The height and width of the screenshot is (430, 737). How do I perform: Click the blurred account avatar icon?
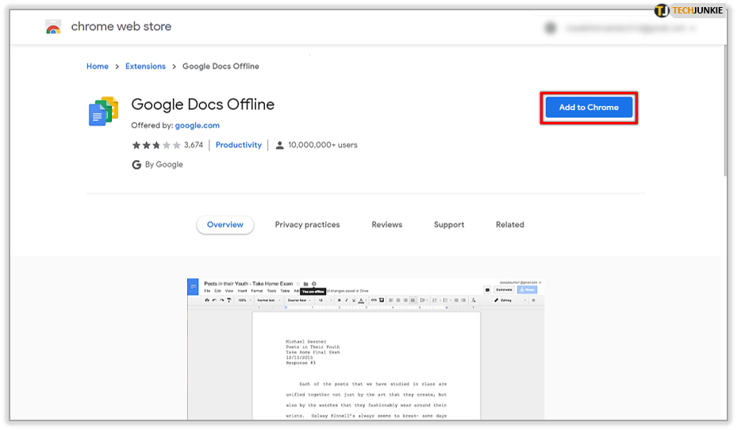click(x=550, y=29)
